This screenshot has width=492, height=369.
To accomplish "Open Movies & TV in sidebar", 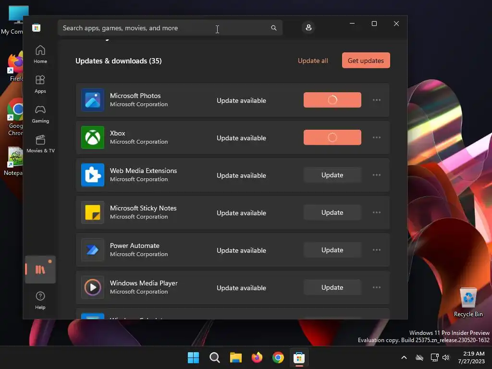I will (40, 144).
